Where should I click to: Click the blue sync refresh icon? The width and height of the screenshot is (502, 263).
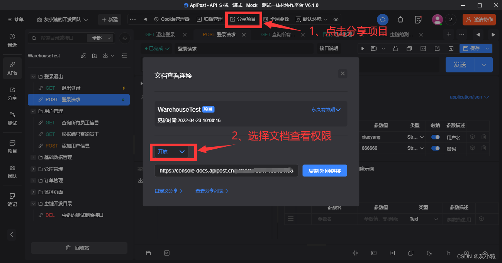click(382, 19)
